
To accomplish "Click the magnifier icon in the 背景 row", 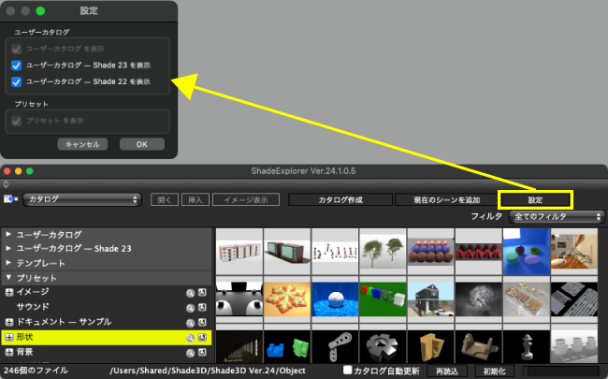I will click(190, 353).
